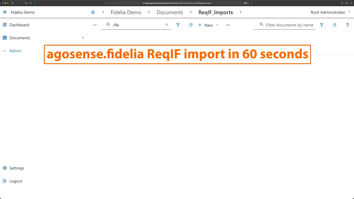Click the plus icon on New
Image resolution: width=354 pixels, height=199 pixels.
tap(200, 25)
